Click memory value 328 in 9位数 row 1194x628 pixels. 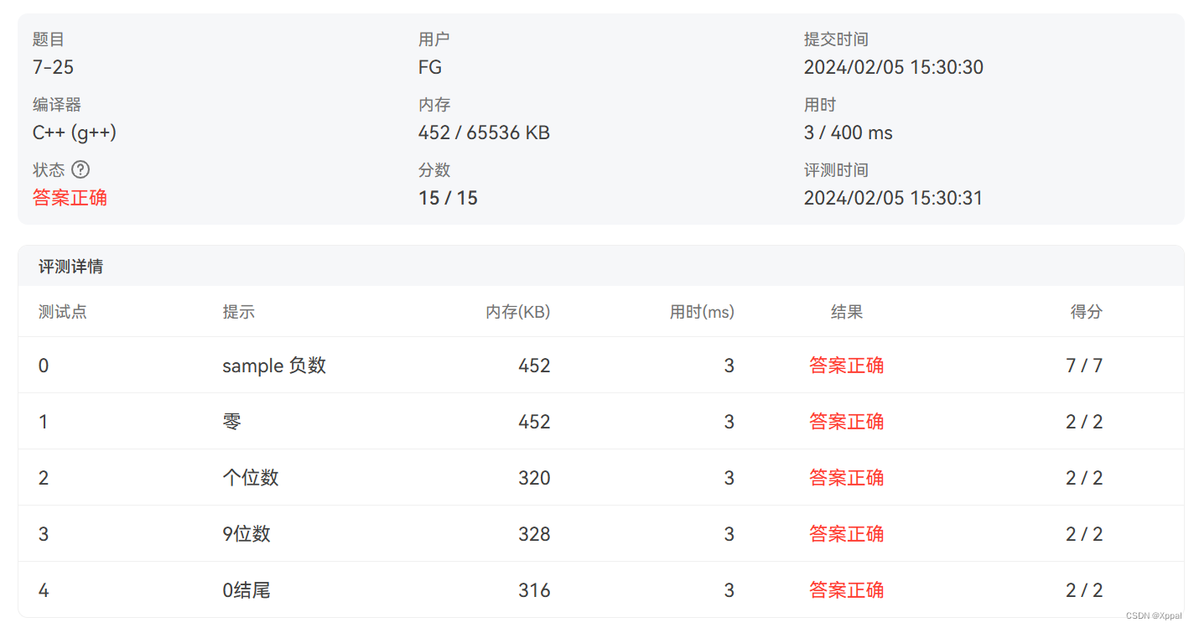click(x=534, y=534)
